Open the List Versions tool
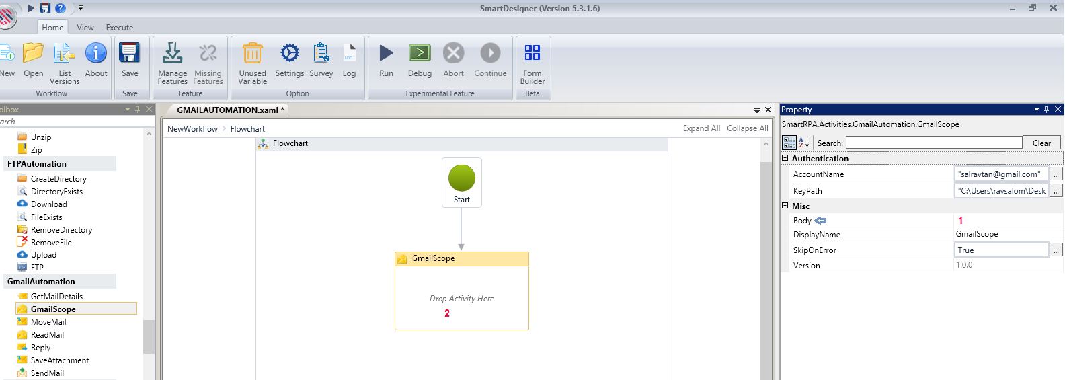 [x=65, y=53]
